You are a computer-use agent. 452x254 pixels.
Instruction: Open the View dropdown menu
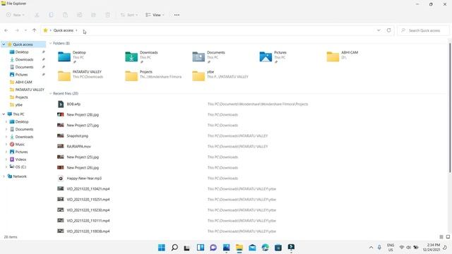click(155, 15)
